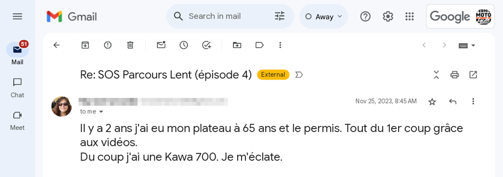The width and height of the screenshot is (503, 177).
Task: Apply a label to this conversation
Action: pyautogui.click(x=259, y=45)
